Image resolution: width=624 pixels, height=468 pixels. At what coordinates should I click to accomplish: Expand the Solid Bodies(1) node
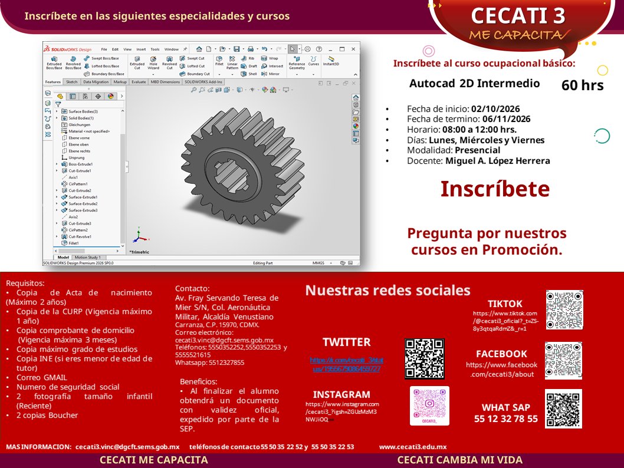click(57, 118)
